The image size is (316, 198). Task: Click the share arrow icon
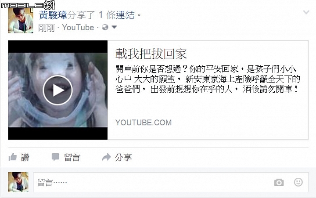click(106, 157)
